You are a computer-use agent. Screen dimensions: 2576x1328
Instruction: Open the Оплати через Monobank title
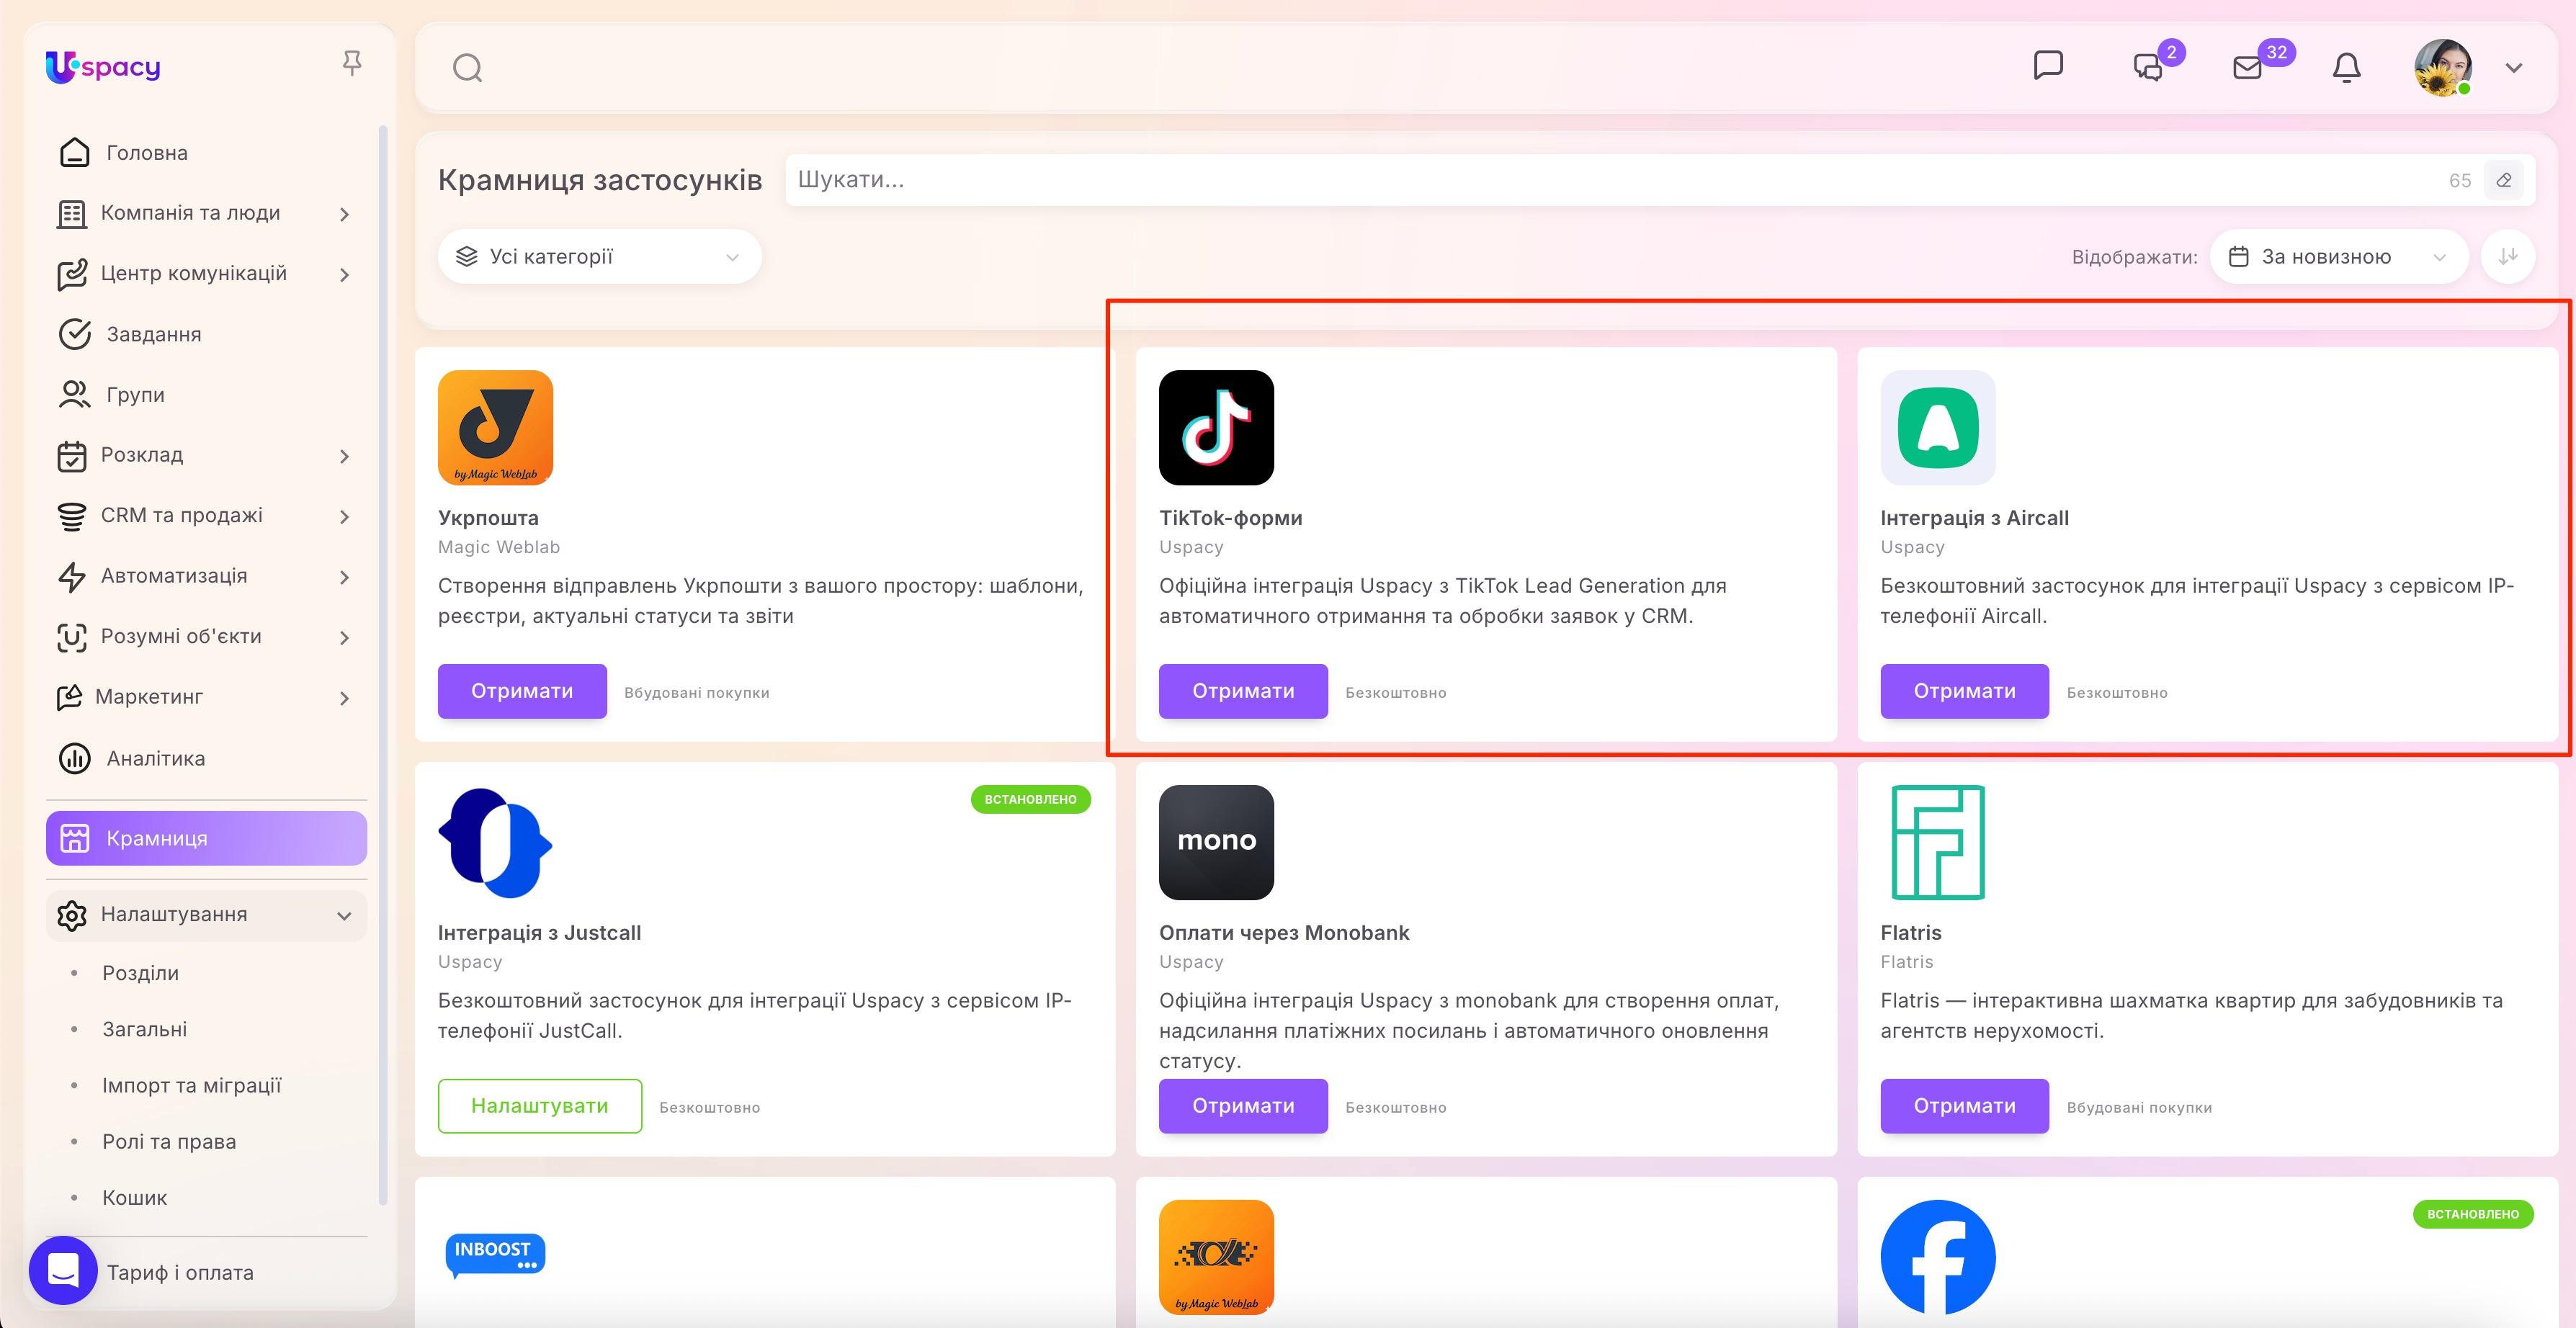click(x=1284, y=933)
